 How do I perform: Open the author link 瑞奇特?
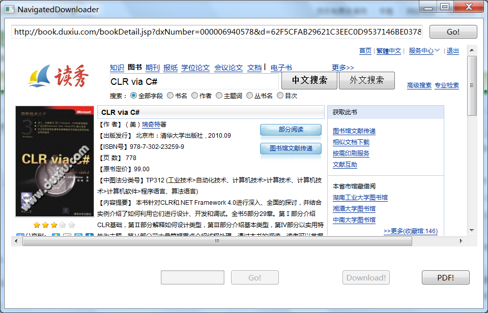[151, 124]
